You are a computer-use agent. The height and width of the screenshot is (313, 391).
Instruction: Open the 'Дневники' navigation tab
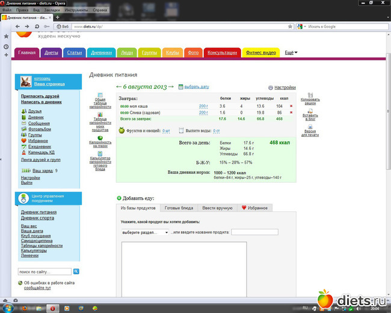[101, 53]
